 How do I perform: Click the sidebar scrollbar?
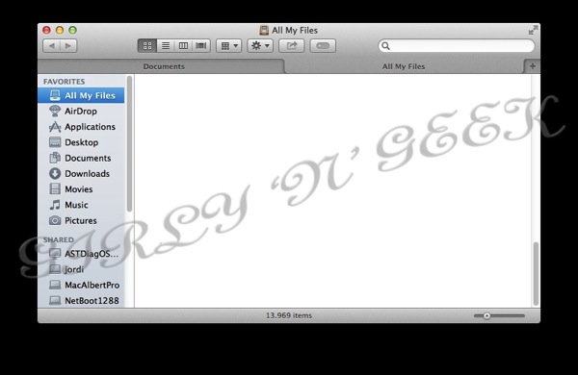coord(129,143)
